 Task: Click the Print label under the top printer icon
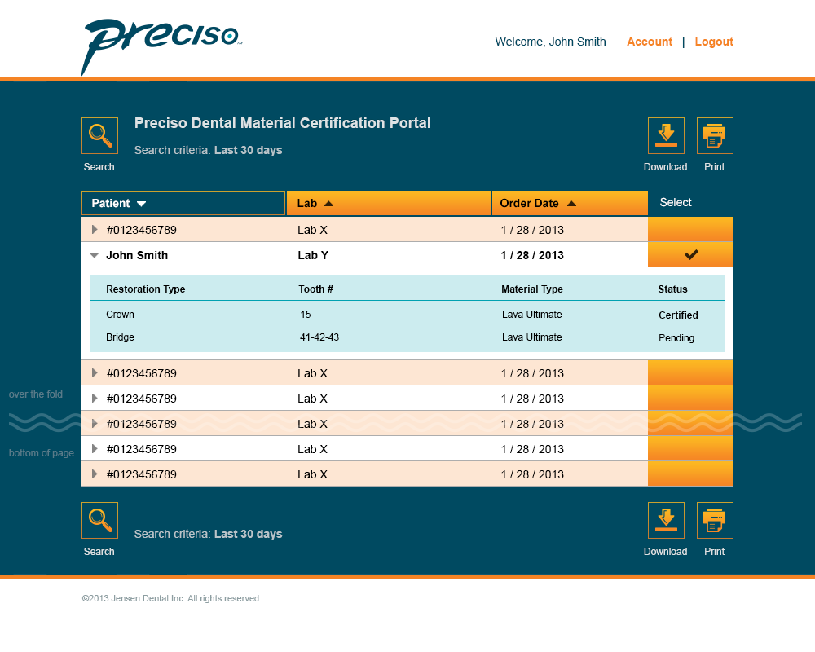pyautogui.click(x=714, y=167)
